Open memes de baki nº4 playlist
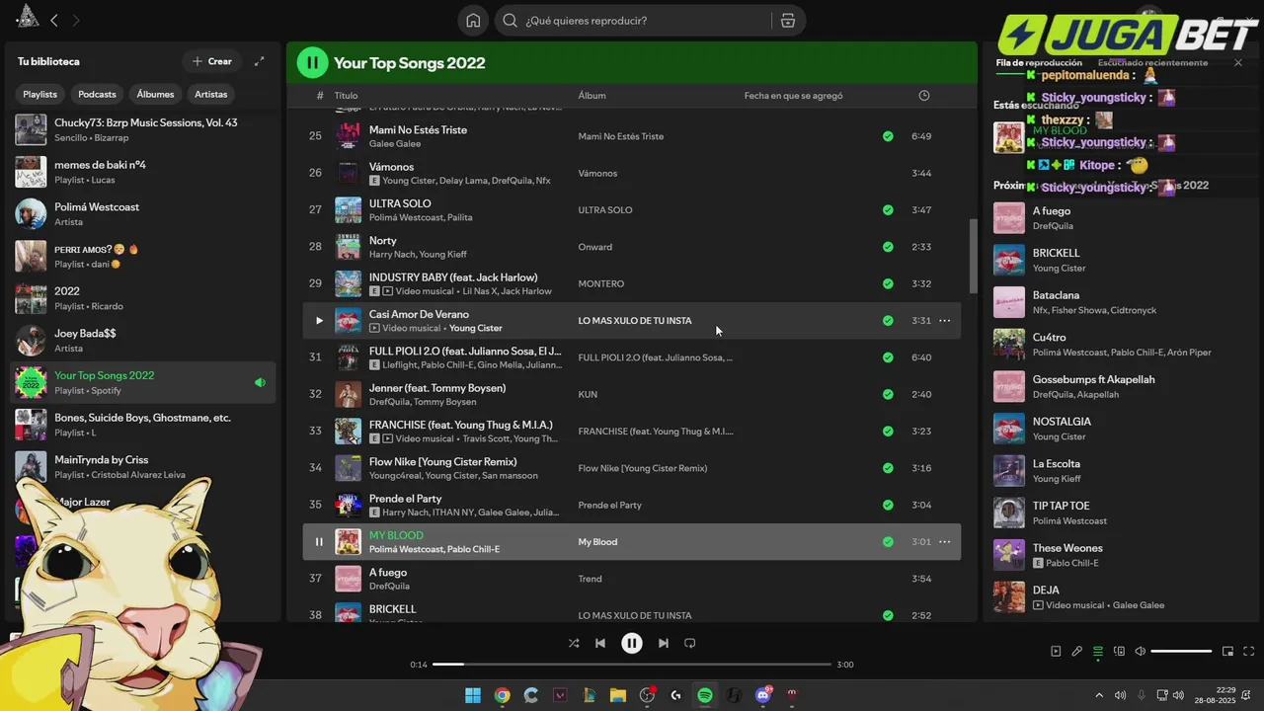Screen dimensions: 1264x711 pos(144,172)
